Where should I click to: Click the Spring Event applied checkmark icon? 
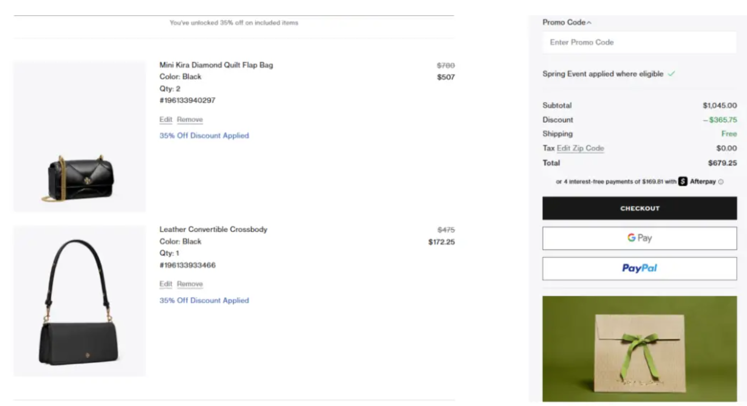point(671,74)
